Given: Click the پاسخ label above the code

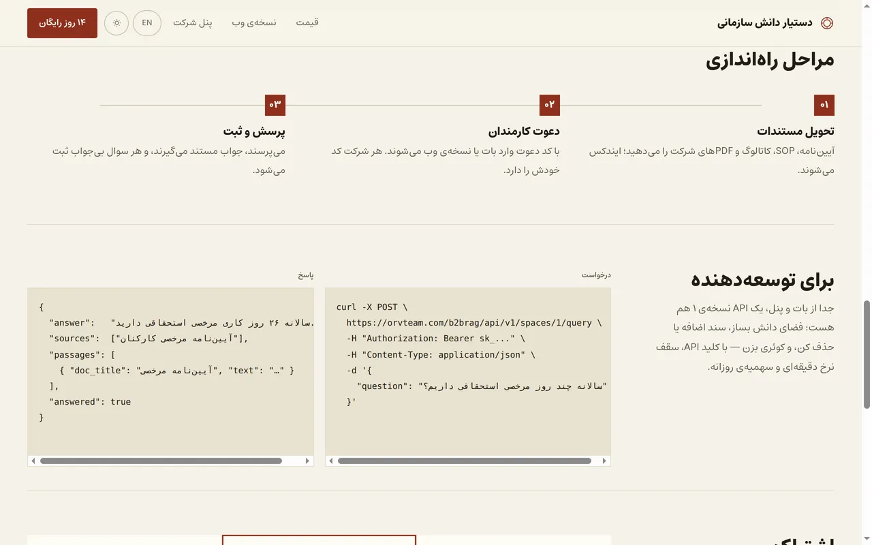Looking at the screenshot, I should click(306, 275).
